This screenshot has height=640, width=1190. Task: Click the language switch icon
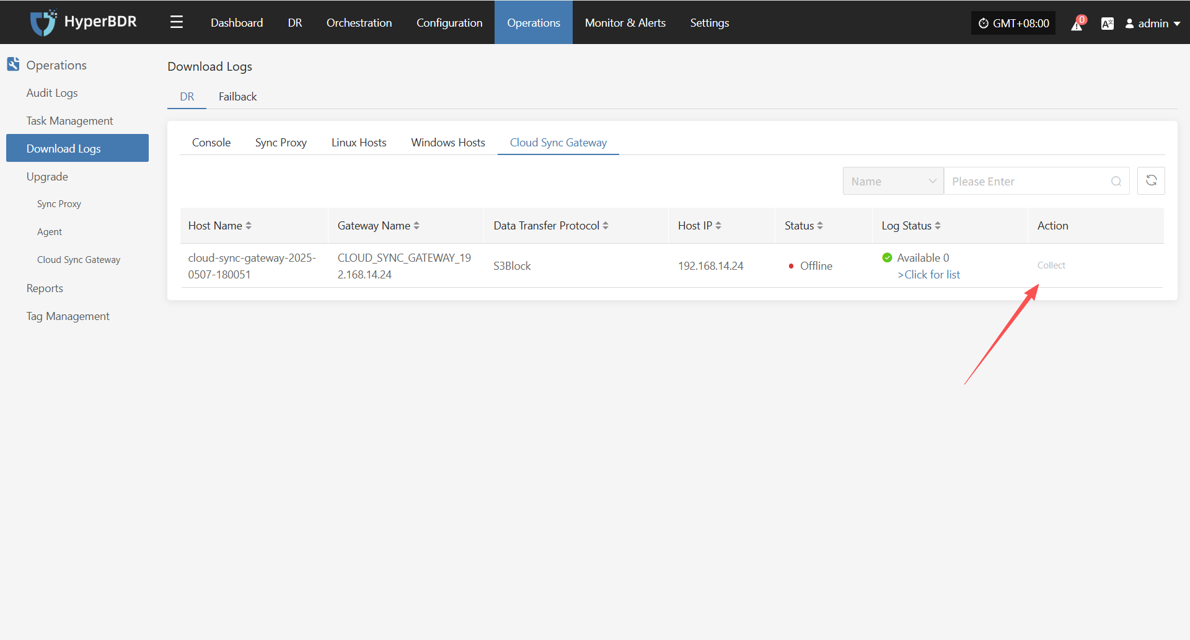[1107, 24]
